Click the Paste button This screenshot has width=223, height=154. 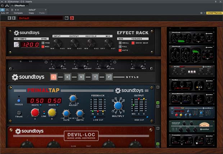[x=42, y=13]
